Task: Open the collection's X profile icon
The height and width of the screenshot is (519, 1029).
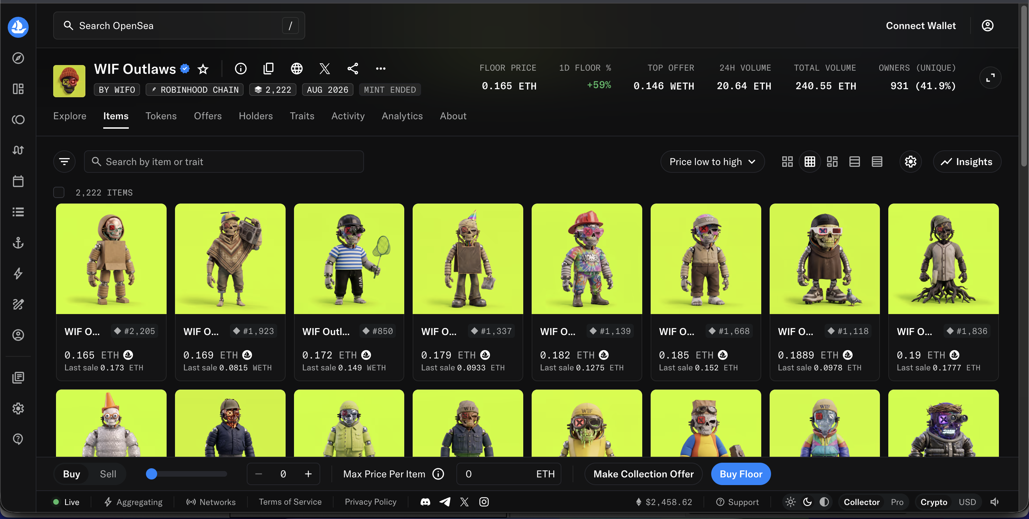Action: pyautogui.click(x=324, y=69)
